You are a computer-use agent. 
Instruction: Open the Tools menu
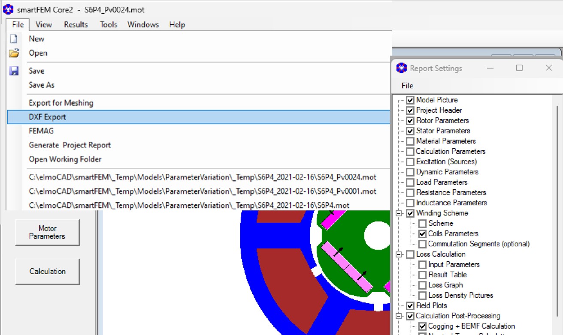click(109, 24)
